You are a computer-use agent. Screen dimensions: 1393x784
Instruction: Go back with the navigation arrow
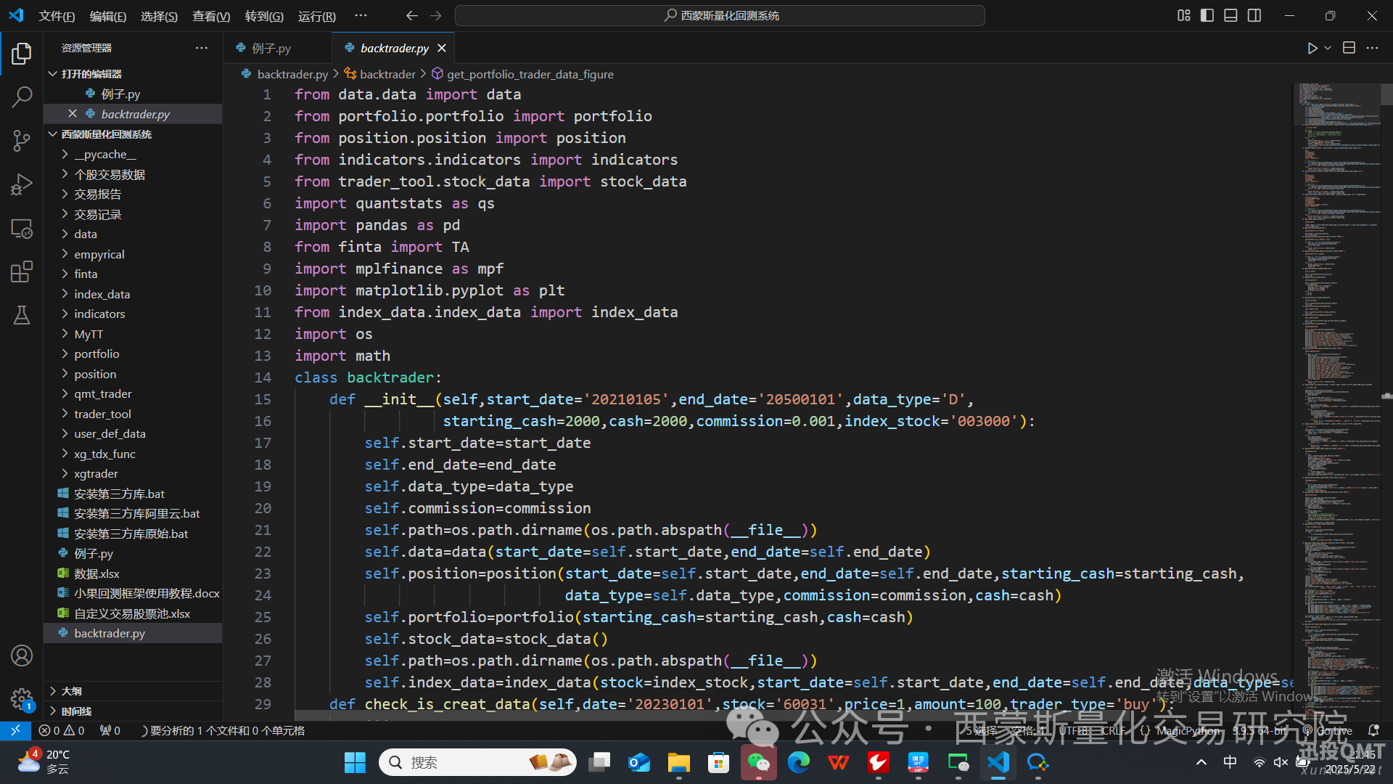(411, 15)
